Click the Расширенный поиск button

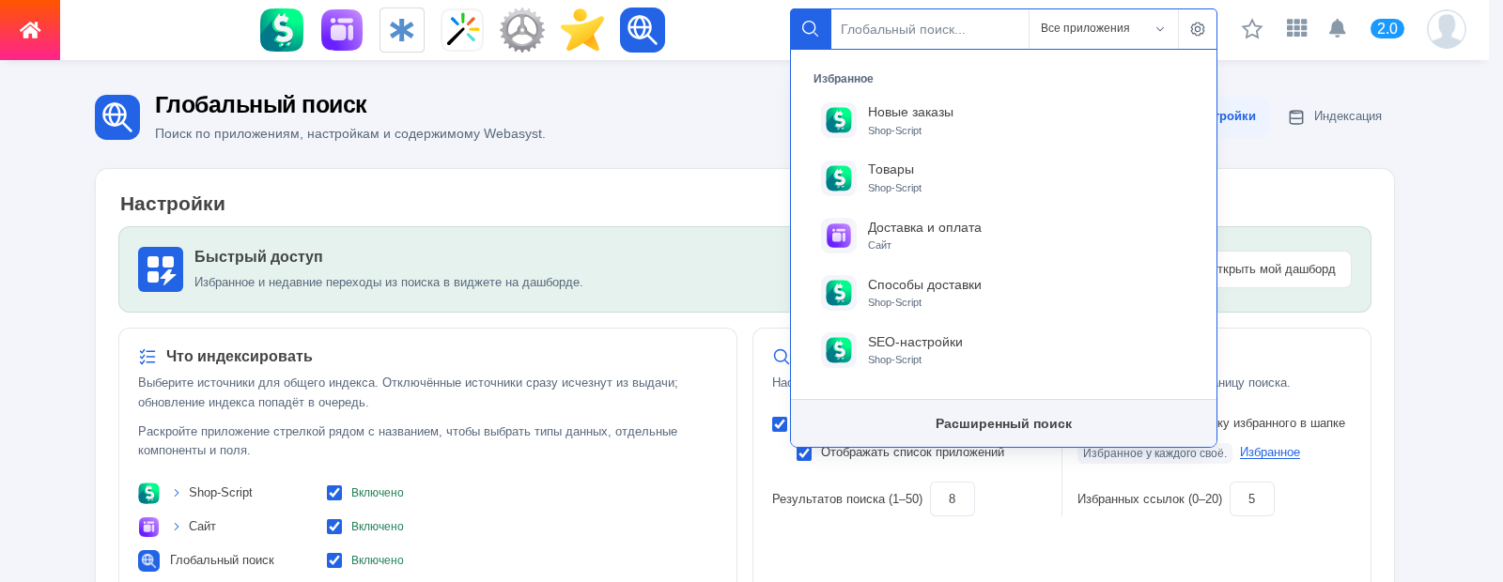coord(1003,423)
